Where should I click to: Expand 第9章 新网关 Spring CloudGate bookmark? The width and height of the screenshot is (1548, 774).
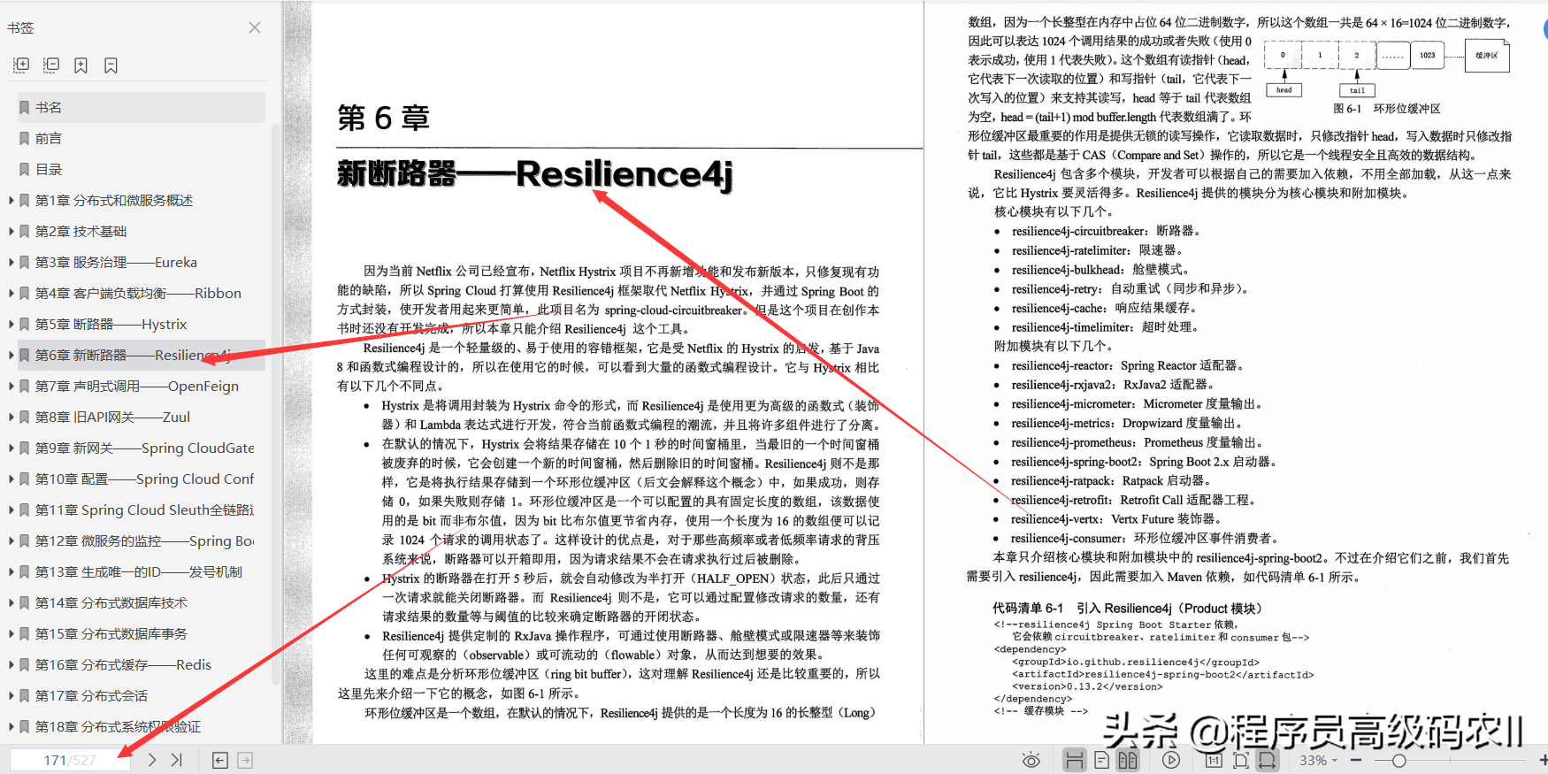click(11, 448)
